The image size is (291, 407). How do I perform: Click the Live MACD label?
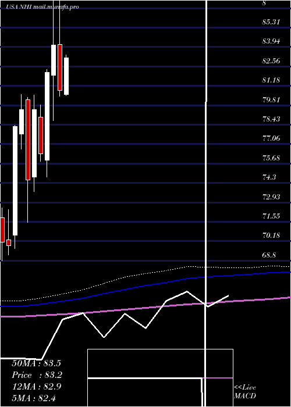[x=245, y=392]
